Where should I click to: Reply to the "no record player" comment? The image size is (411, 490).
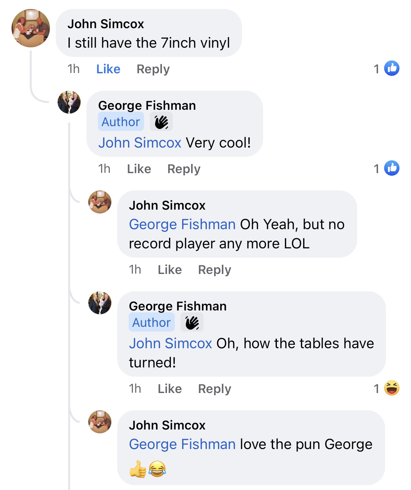click(214, 269)
